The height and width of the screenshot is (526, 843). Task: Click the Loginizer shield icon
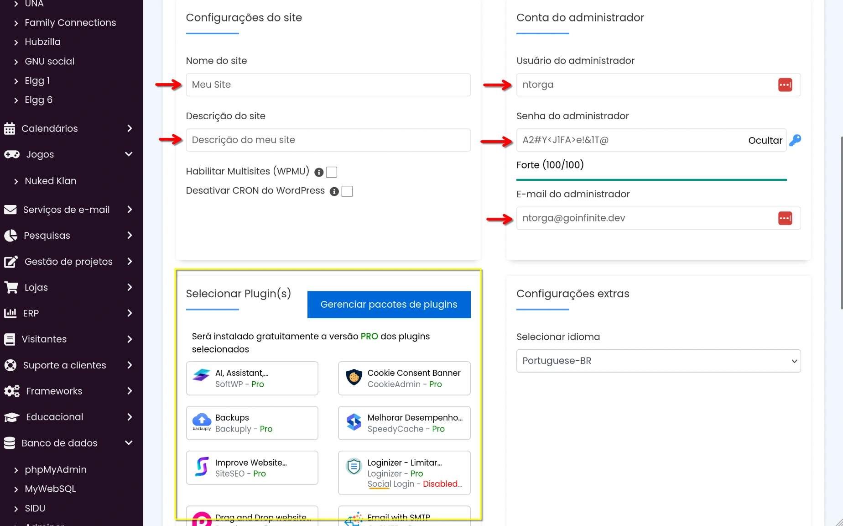click(354, 466)
